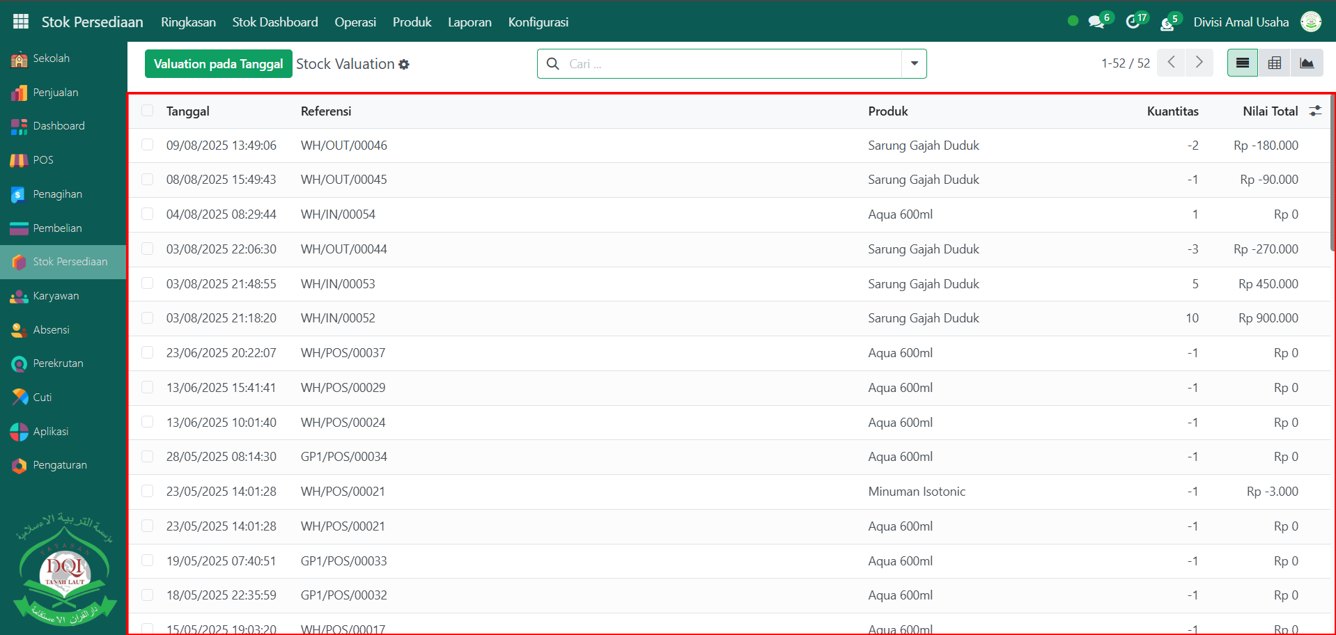1336x635 pixels.
Task: Tick the select-all header checkbox
Action: pos(147,111)
